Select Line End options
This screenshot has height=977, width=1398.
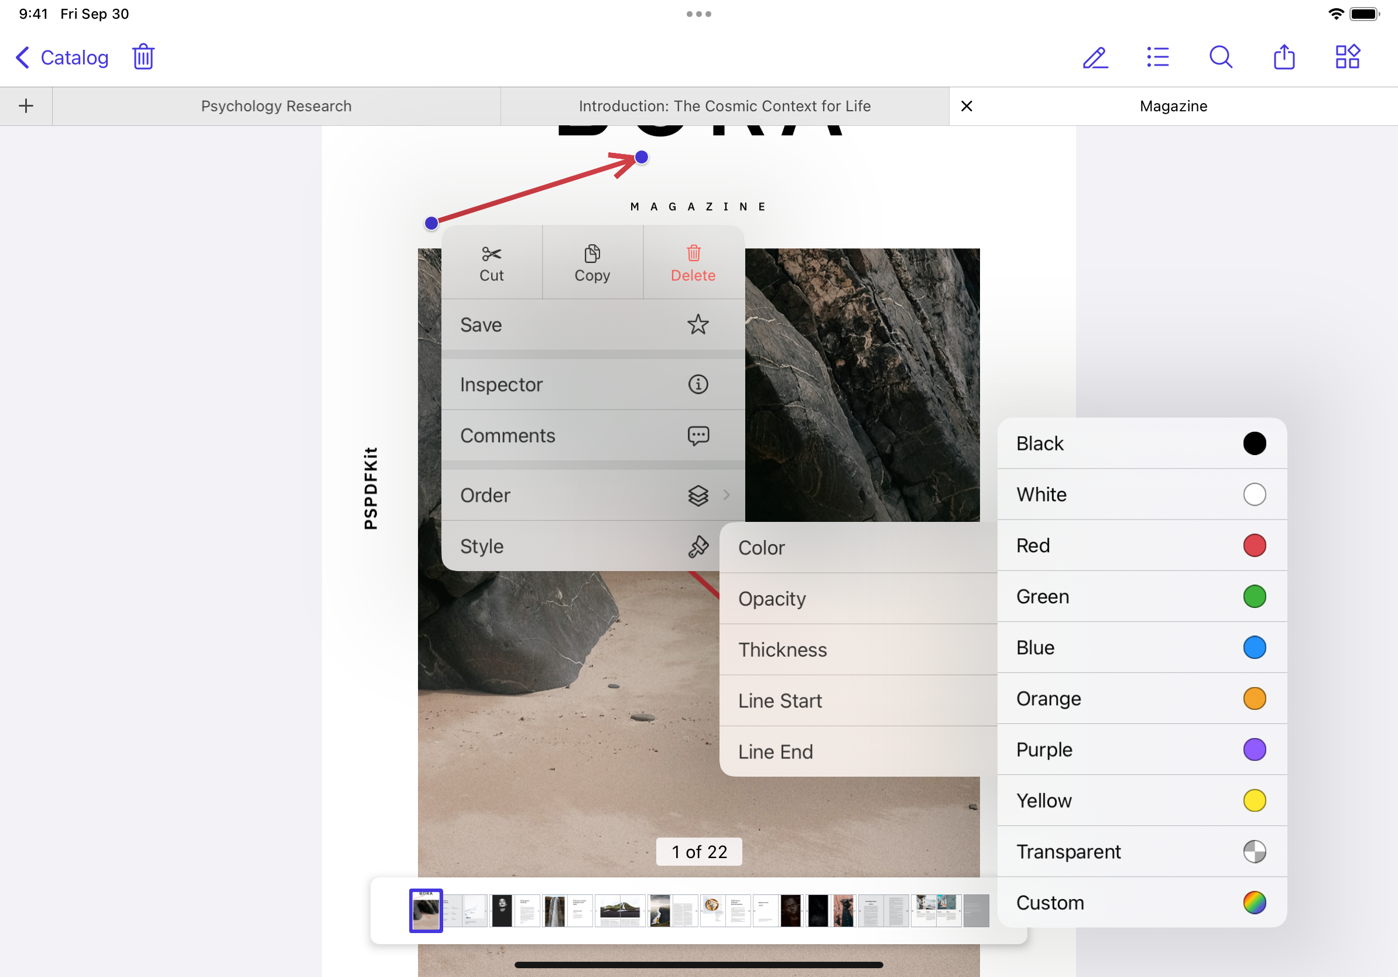pos(858,751)
